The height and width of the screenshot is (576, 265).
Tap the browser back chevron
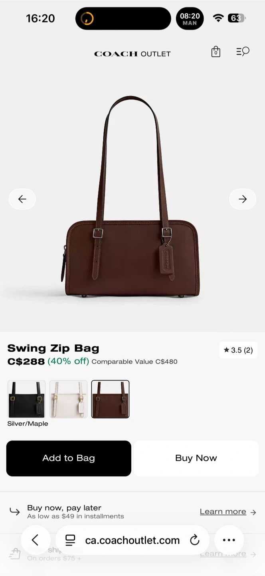36,540
